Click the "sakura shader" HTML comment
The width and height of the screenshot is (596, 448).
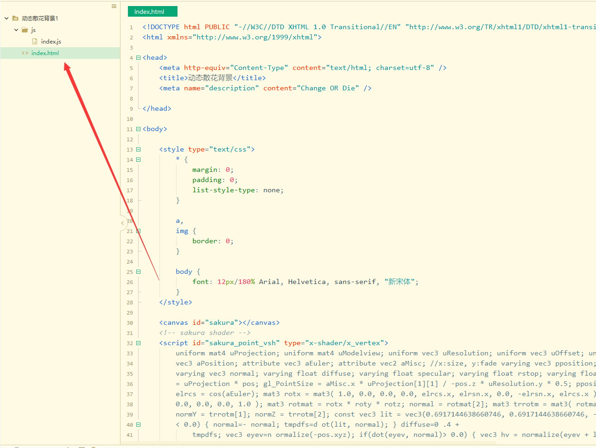[x=205, y=333]
